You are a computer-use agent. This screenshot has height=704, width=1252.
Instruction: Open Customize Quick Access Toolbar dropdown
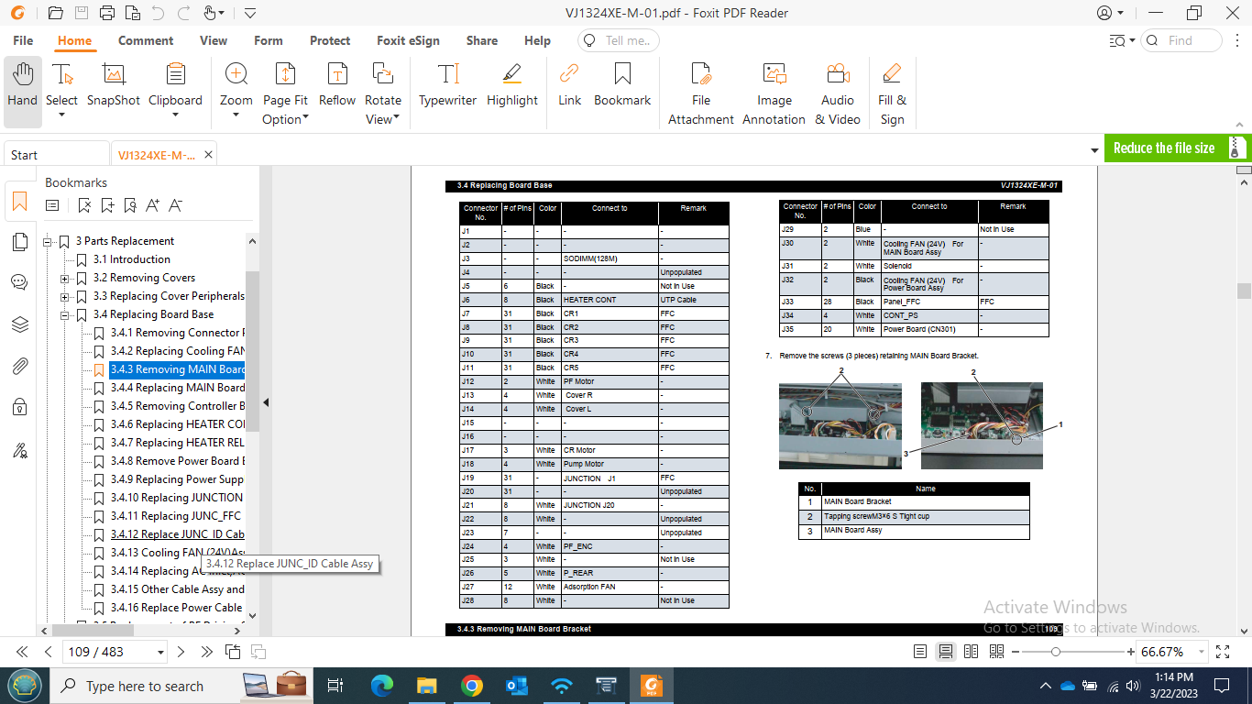click(250, 13)
